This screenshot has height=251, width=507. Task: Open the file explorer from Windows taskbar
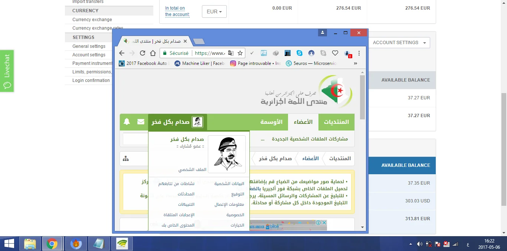30,244
